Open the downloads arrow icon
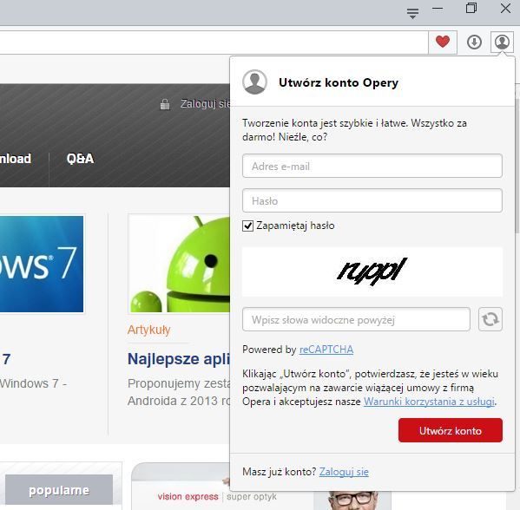520x510 pixels. pyautogui.click(x=474, y=42)
